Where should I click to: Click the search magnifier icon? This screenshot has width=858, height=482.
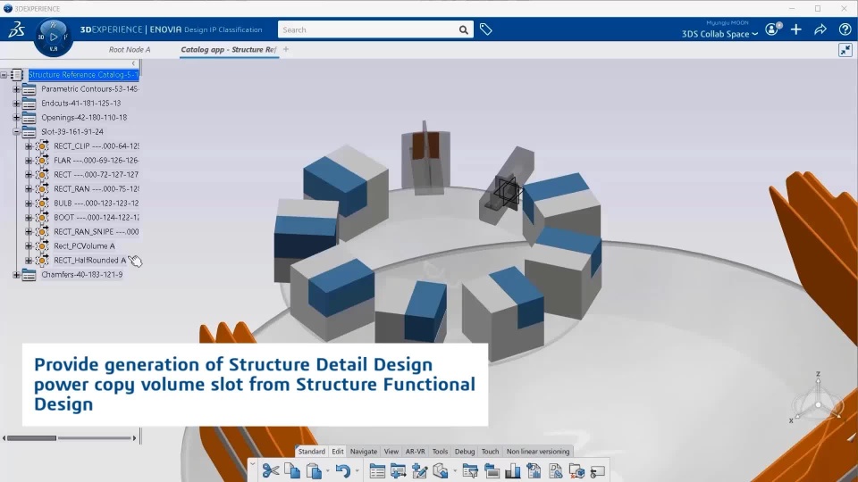[464, 29]
